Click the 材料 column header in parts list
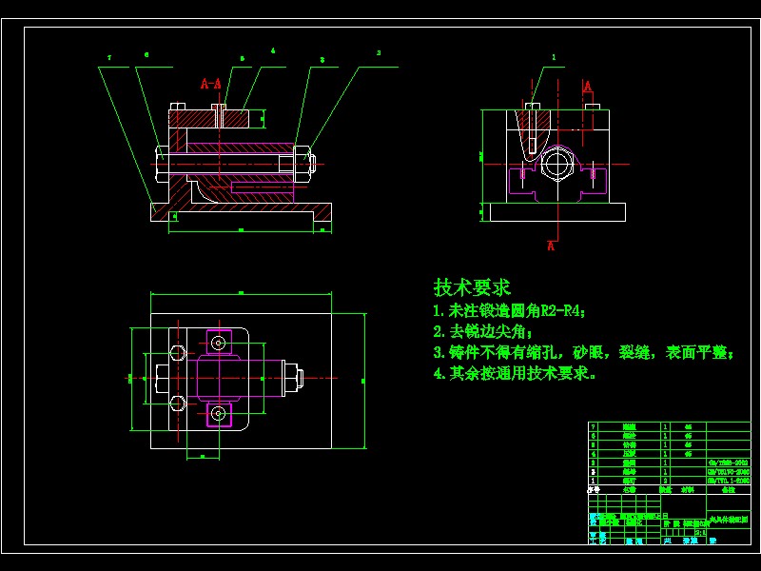The image size is (761, 571). click(x=687, y=490)
